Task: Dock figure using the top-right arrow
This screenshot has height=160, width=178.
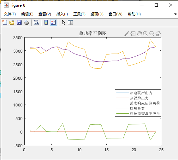Action: [x=175, y=14]
